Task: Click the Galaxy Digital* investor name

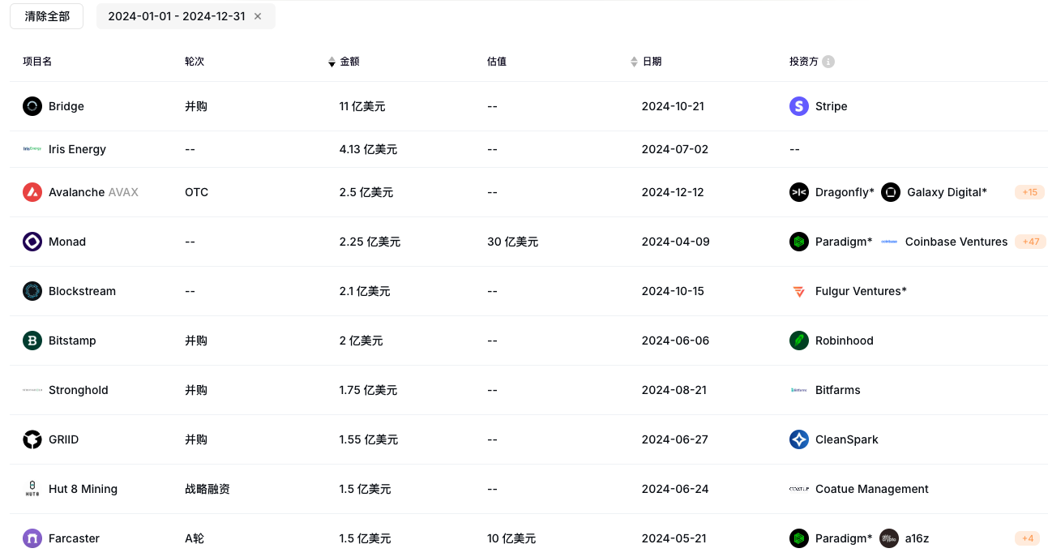Action: (947, 192)
